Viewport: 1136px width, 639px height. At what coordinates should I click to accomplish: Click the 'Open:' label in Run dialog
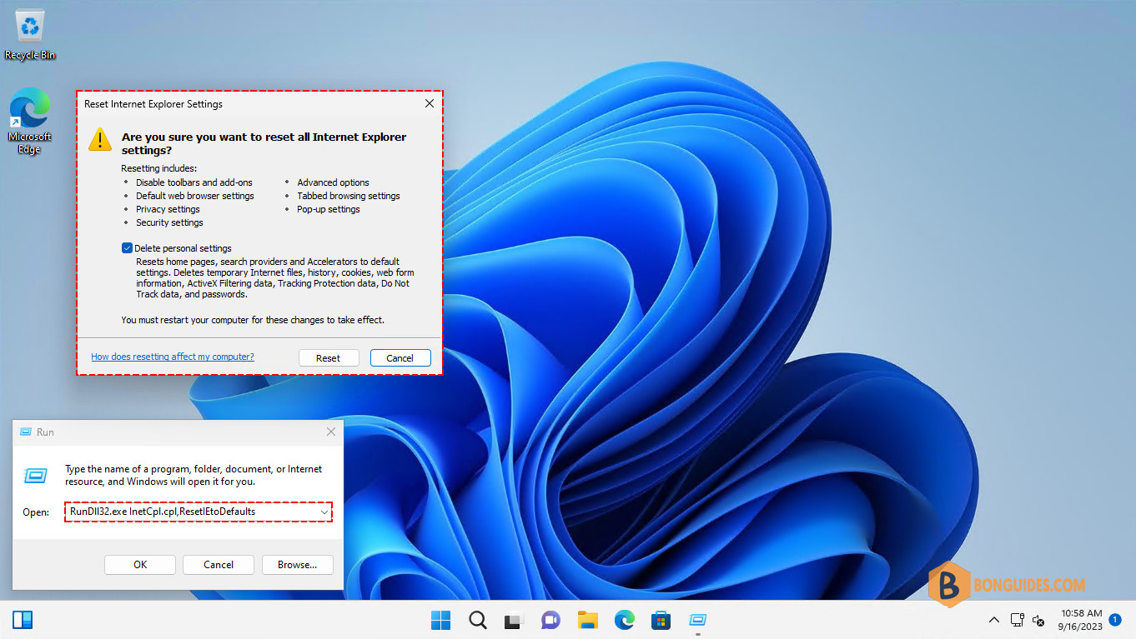36,512
